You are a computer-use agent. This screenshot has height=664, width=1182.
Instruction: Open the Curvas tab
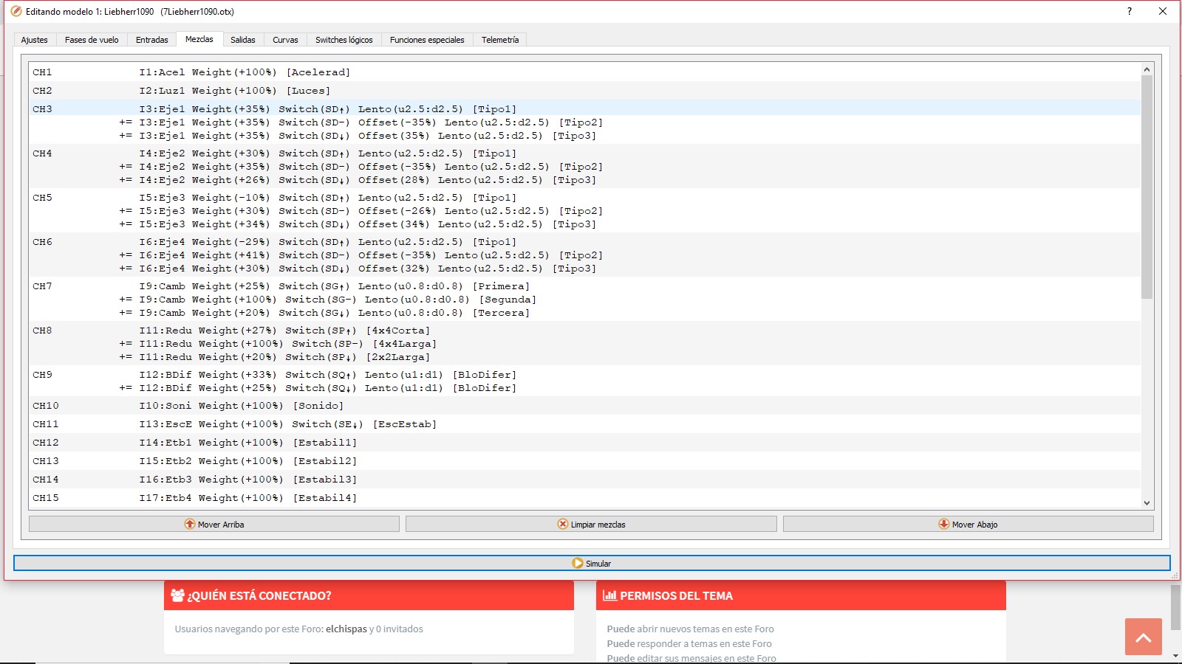(285, 40)
